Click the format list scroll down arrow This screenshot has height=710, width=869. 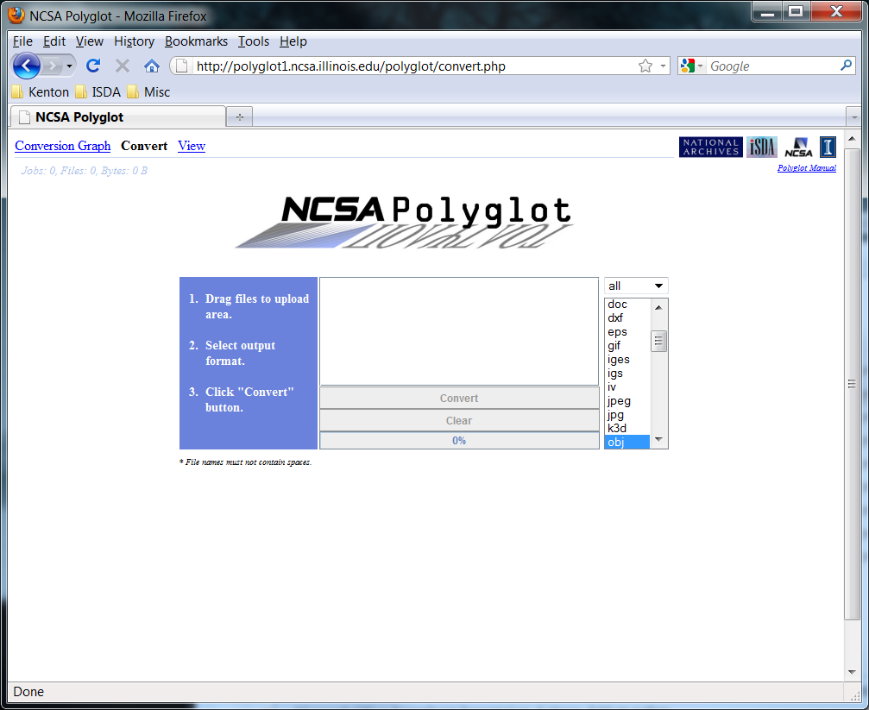[x=658, y=439]
